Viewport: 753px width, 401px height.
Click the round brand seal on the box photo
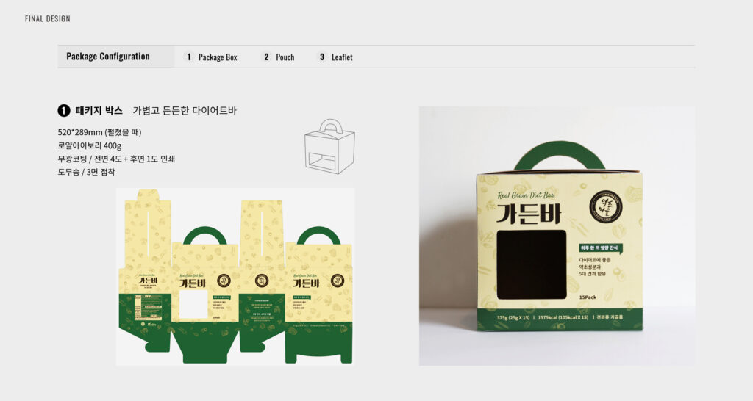click(x=606, y=206)
